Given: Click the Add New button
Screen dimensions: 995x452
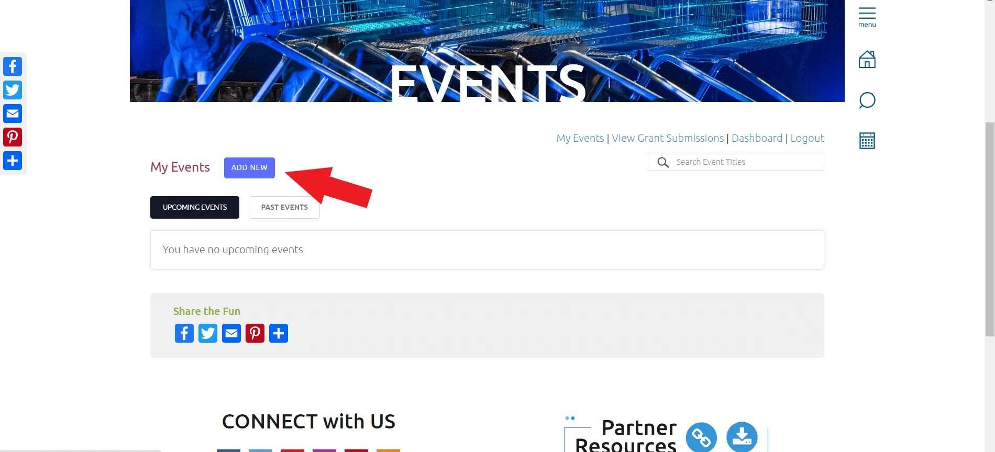Looking at the screenshot, I should click(x=249, y=168).
